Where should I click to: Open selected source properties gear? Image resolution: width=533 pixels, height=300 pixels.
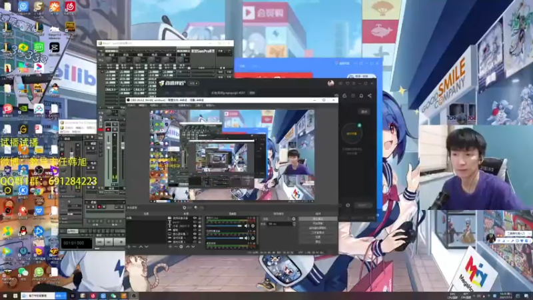[x=181, y=247]
